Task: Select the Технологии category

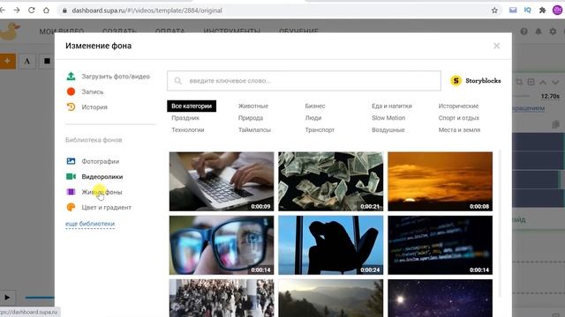Action: [x=188, y=129]
